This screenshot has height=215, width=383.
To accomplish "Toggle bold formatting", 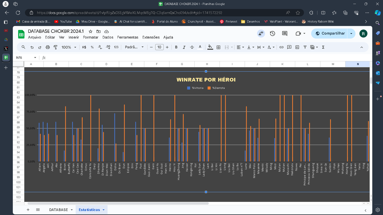I will (x=176, y=47).
